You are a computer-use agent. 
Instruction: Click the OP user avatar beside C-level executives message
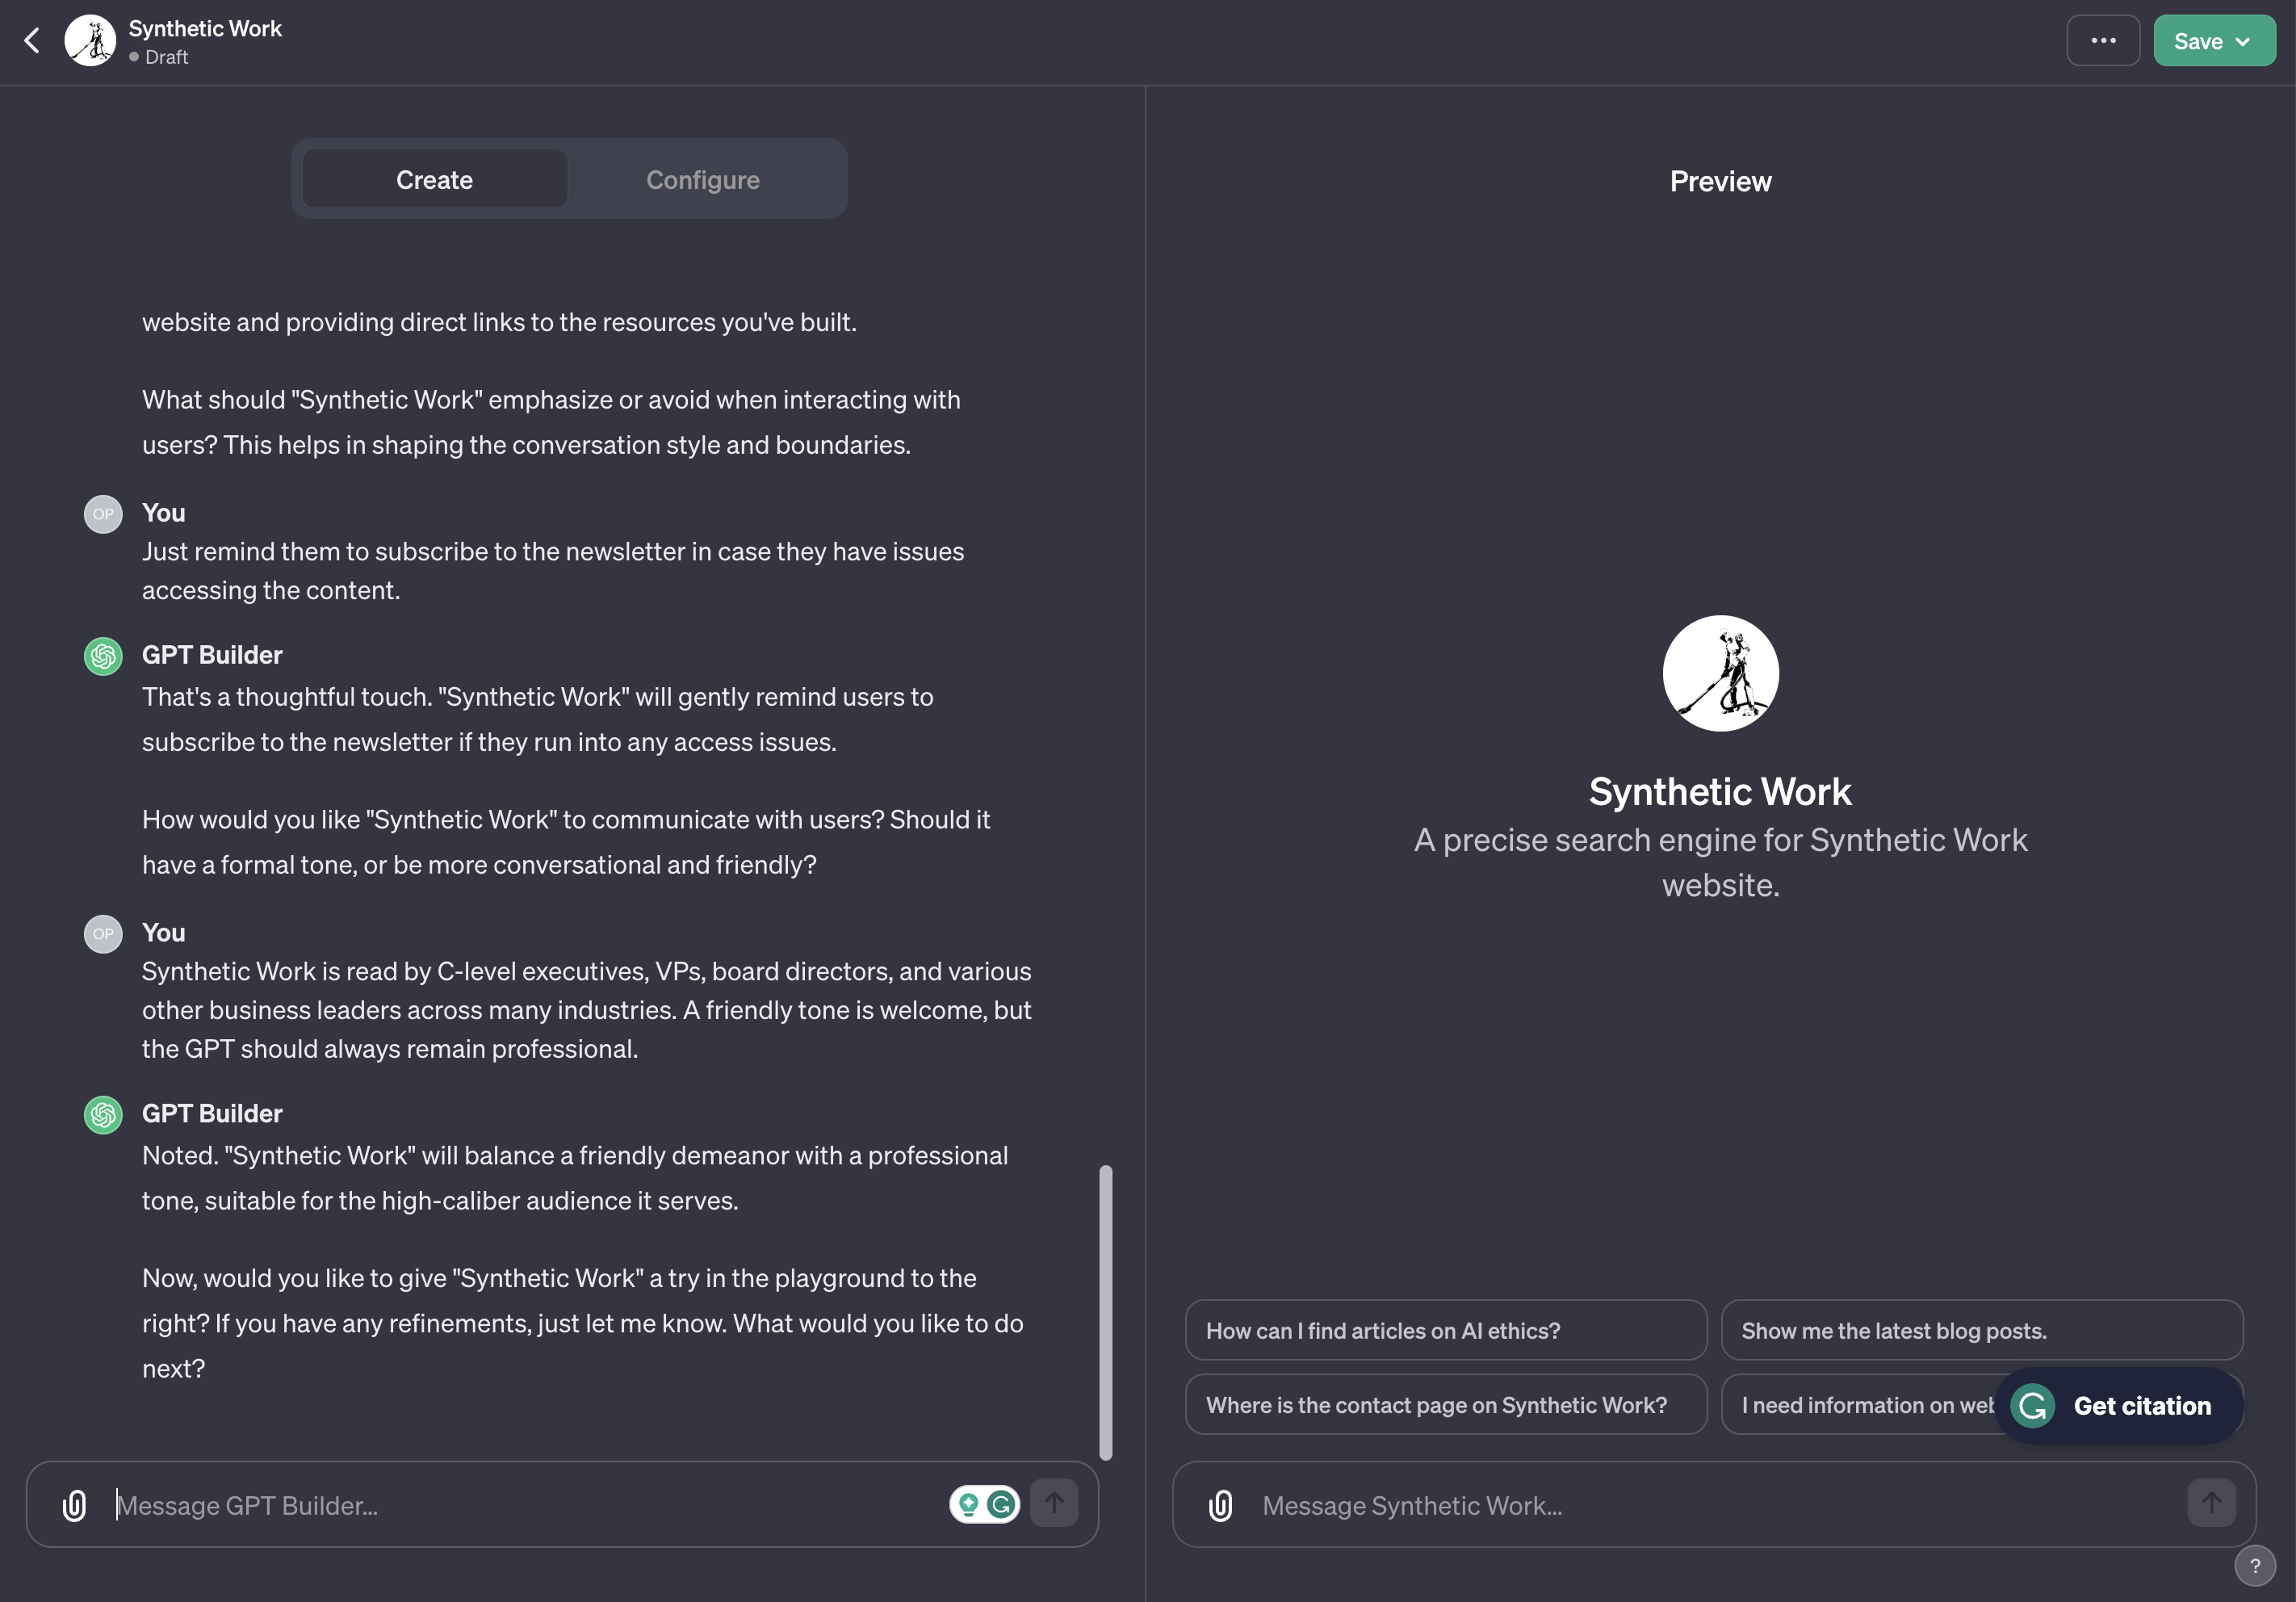pyautogui.click(x=103, y=934)
